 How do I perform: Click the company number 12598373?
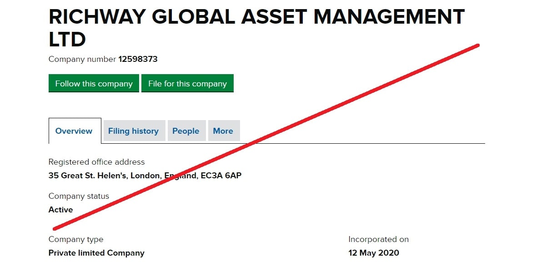click(138, 59)
